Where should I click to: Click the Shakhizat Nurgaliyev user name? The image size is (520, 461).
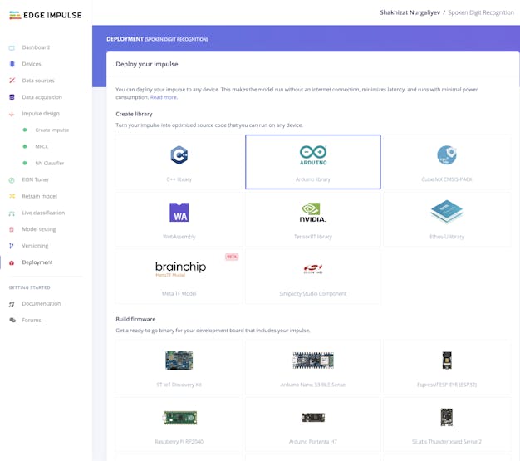(410, 12)
